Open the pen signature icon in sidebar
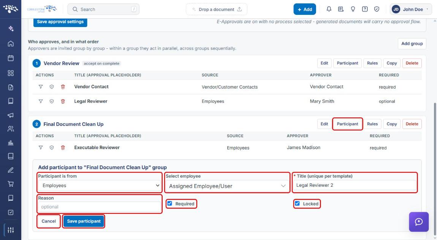Screen dimensions: 437x240 (x=11, y=170)
